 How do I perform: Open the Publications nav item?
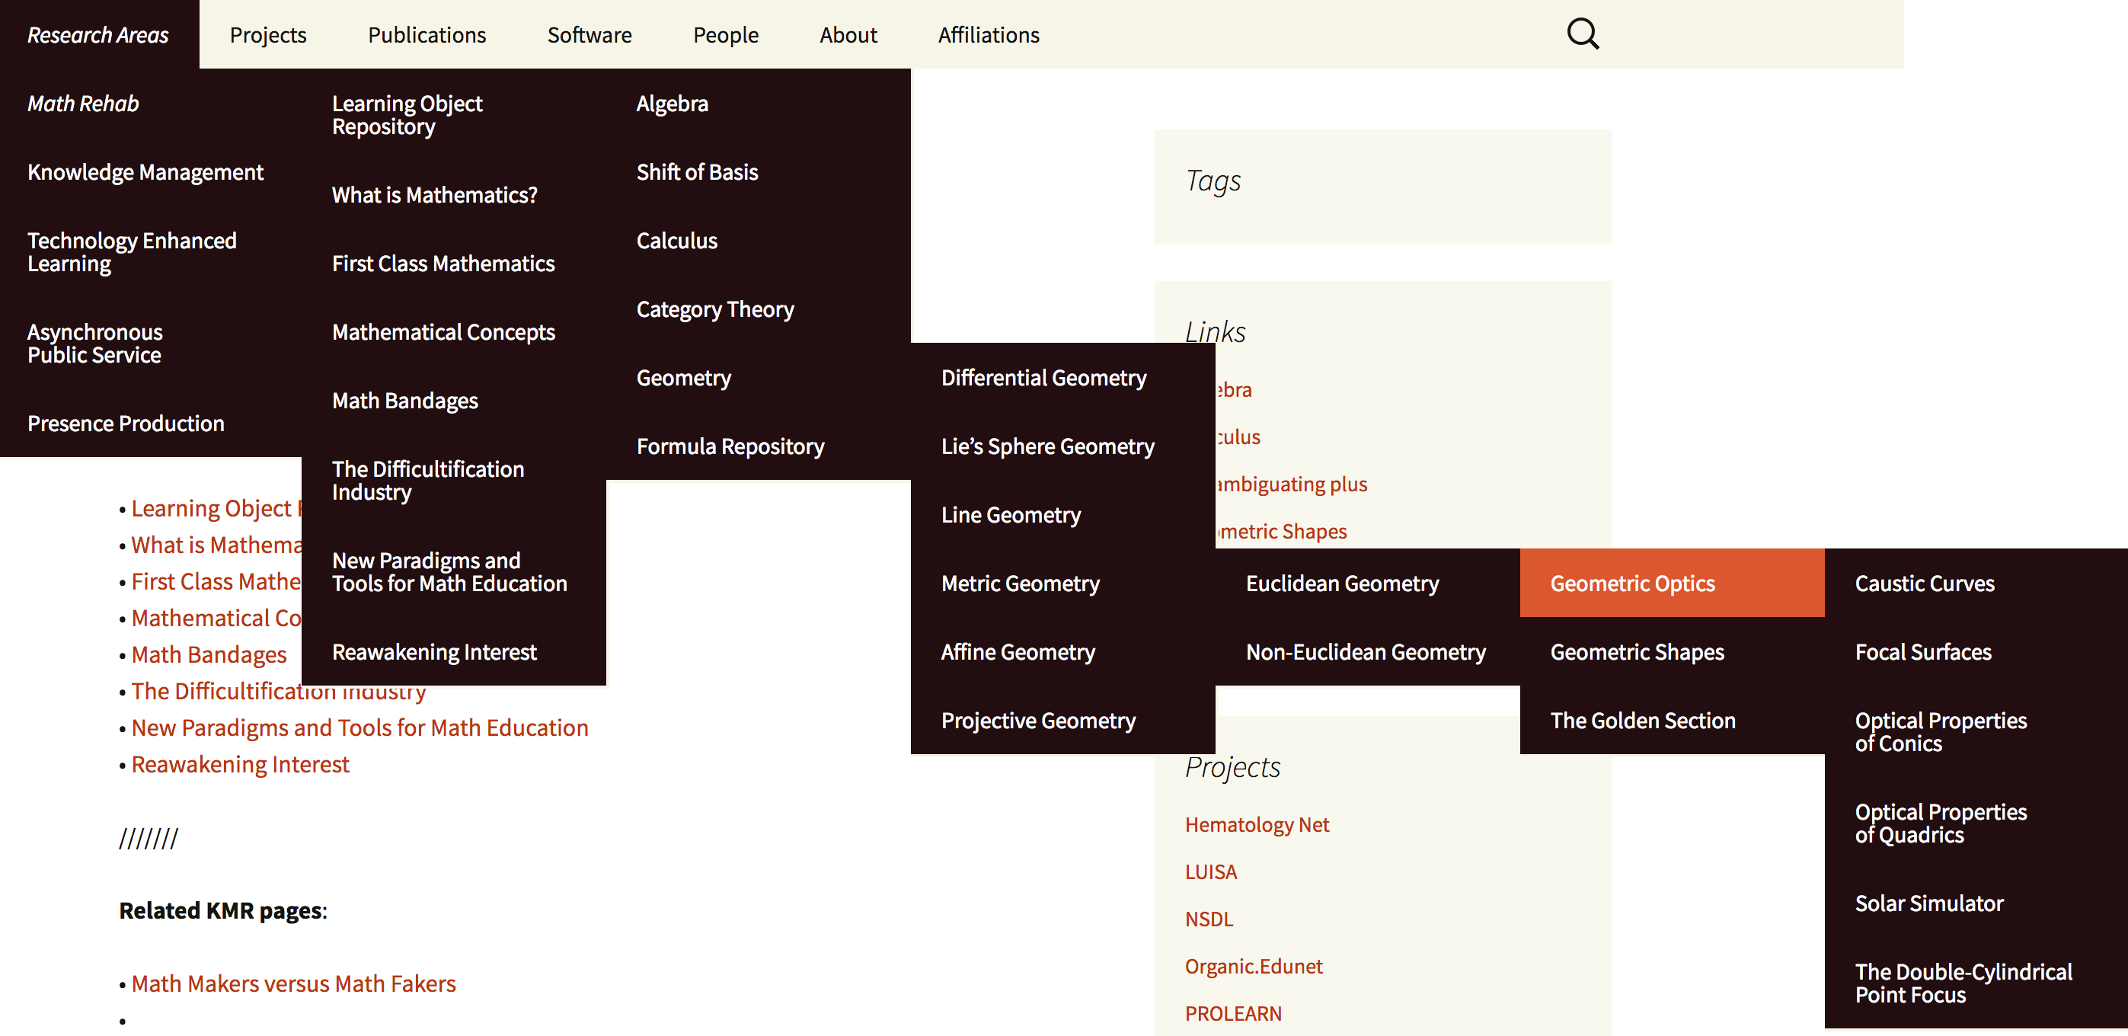pyautogui.click(x=427, y=35)
